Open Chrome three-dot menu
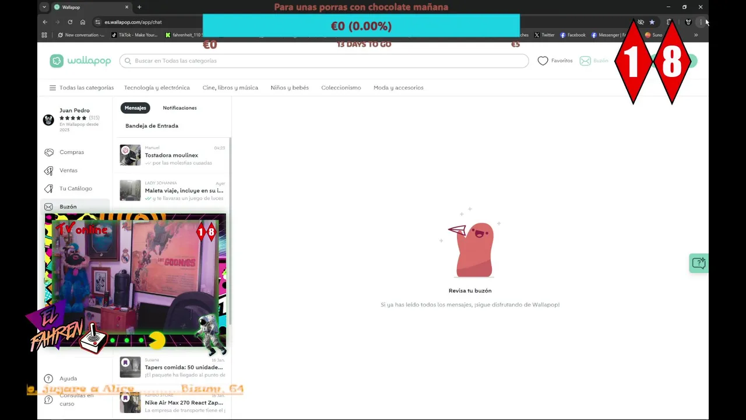746x420 pixels. pyautogui.click(x=701, y=22)
